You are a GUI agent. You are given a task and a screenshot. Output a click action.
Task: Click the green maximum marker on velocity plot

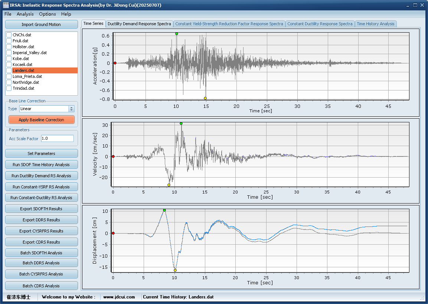click(181, 123)
